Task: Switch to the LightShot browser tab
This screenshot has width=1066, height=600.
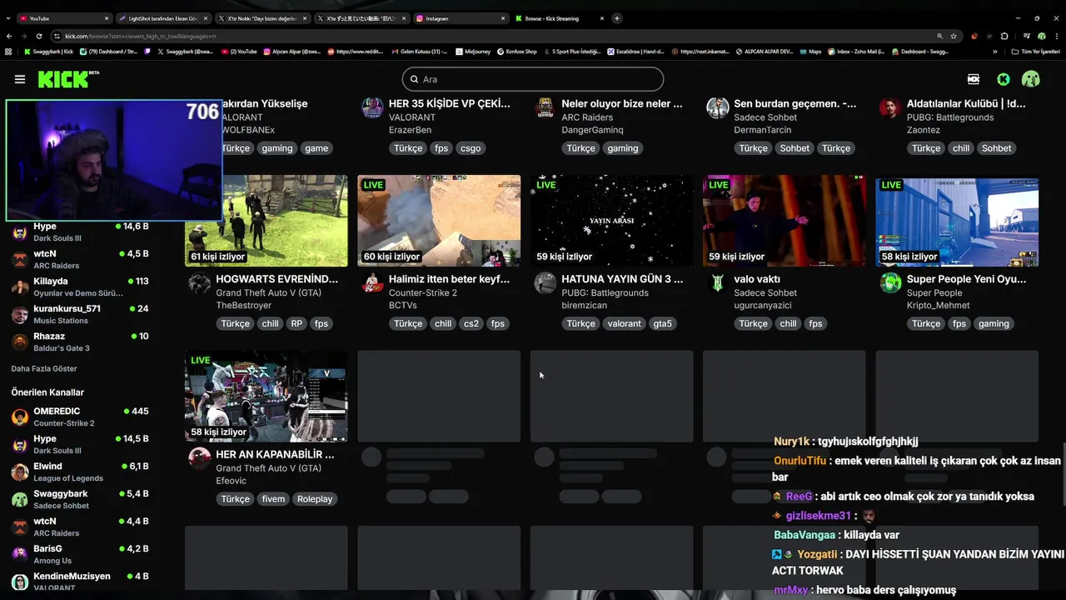Action: point(162,18)
